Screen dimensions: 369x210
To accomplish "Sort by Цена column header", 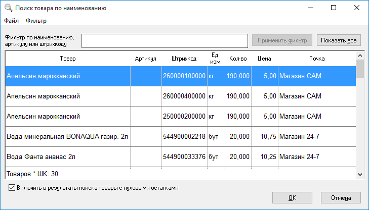I will pyautogui.click(x=264, y=59).
